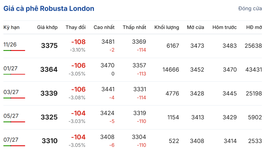Click the Kỳ hạn column header
This screenshot has height=150, width=266.
[11, 27]
